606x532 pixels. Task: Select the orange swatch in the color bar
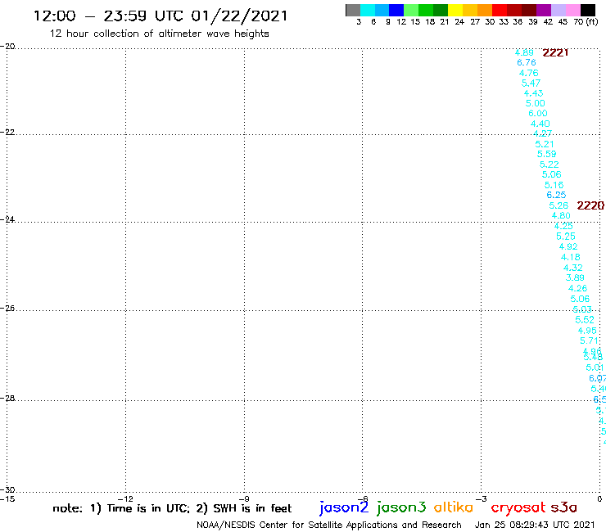click(485, 10)
